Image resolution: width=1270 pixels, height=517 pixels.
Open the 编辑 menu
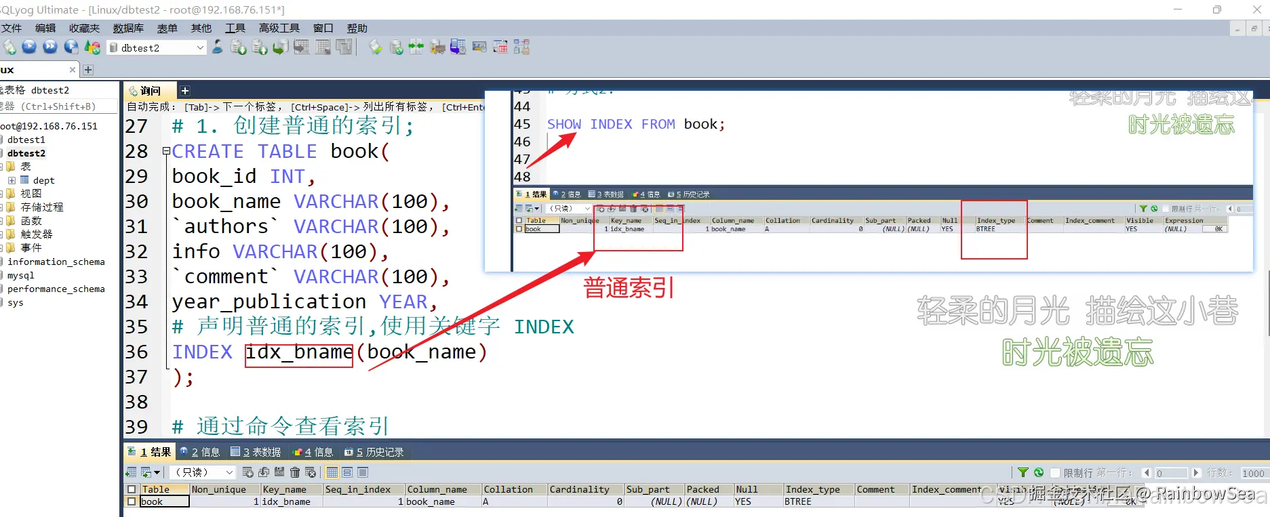[x=45, y=28]
